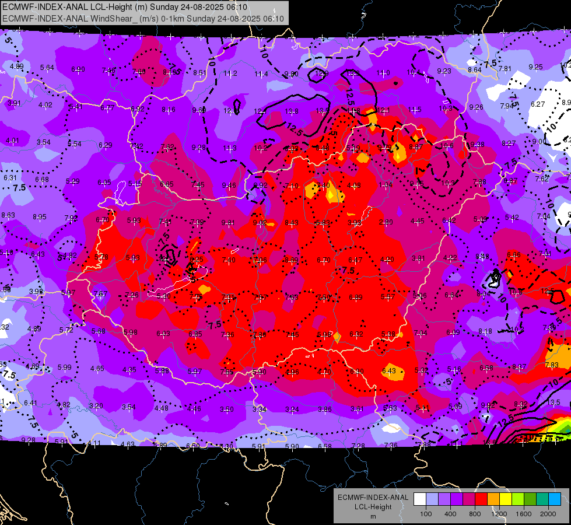Select the light lavender legend swatch
This screenshot has height=525, width=571.
pyautogui.click(x=432, y=499)
